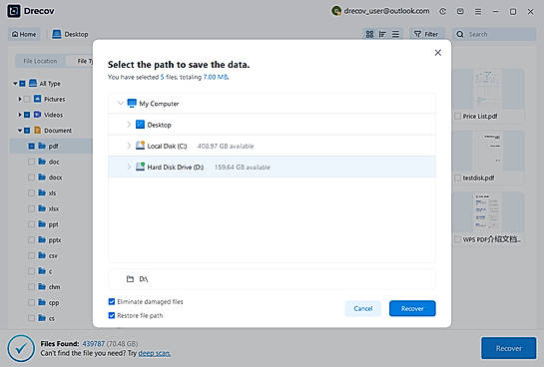Click the chm folder icon
This screenshot has height=367, width=544.
42,286
